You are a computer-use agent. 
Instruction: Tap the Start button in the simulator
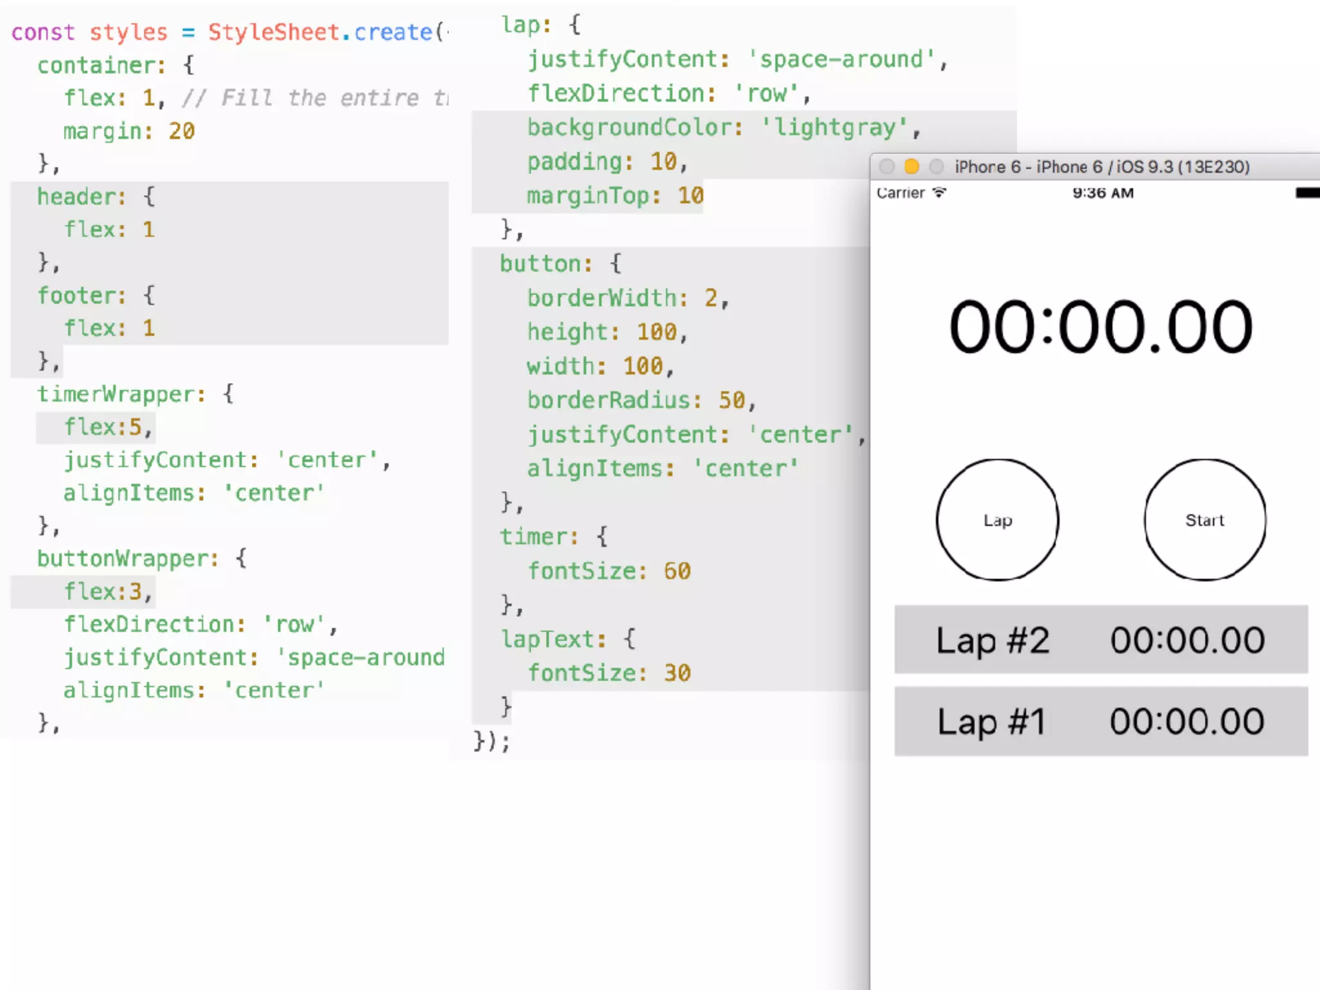coord(1204,520)
